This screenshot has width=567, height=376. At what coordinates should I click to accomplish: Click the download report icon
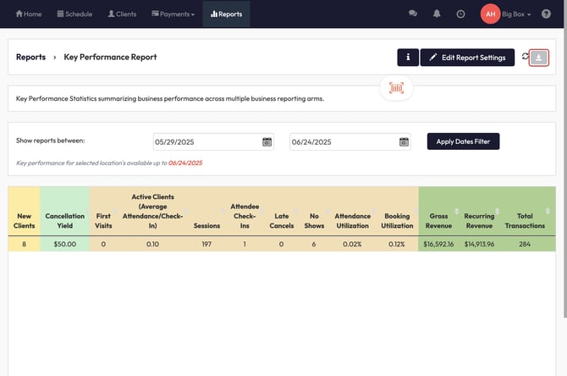538,58
